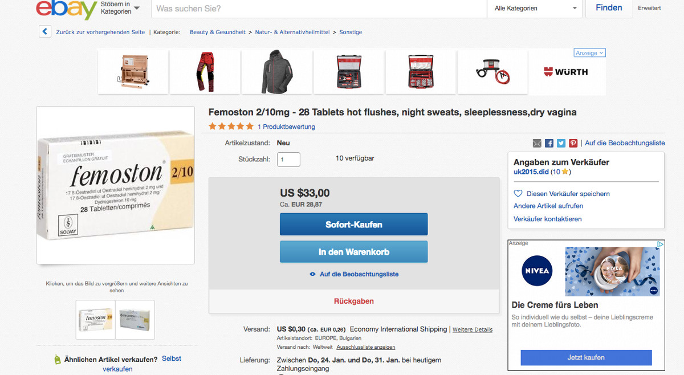This screenshot has height=375, width=684.
Task: Click the heart icon to save seller
Action: click(x=518, y=194)
